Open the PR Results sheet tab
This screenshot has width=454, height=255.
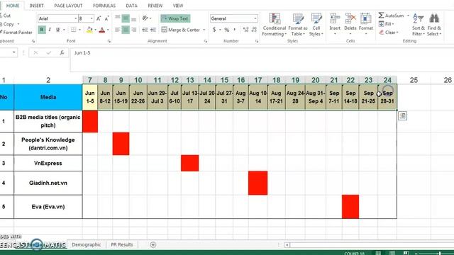click(122, 244)
